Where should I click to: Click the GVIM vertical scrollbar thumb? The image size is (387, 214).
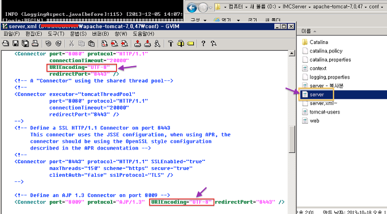[x=291, y=139]
